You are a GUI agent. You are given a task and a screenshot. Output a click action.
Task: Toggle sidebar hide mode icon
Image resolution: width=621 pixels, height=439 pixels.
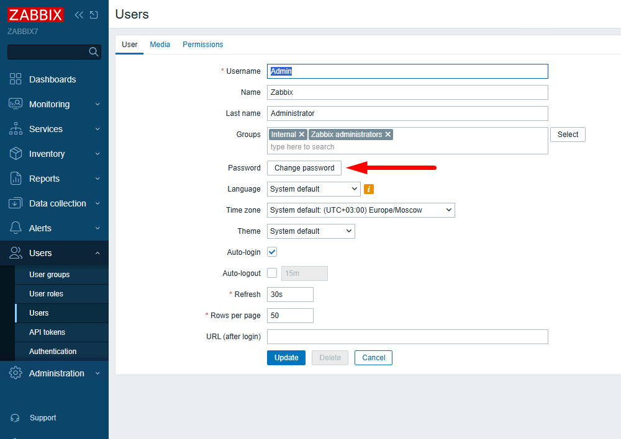94,15
